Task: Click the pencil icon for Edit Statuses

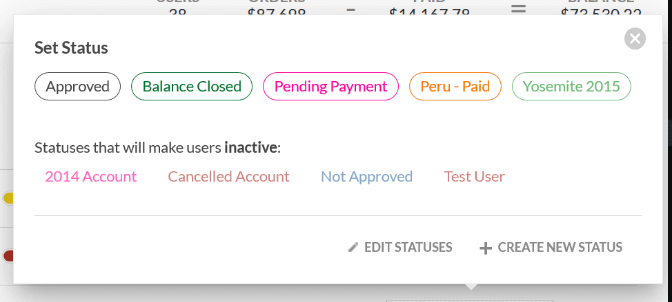Action: coord(353,248)
